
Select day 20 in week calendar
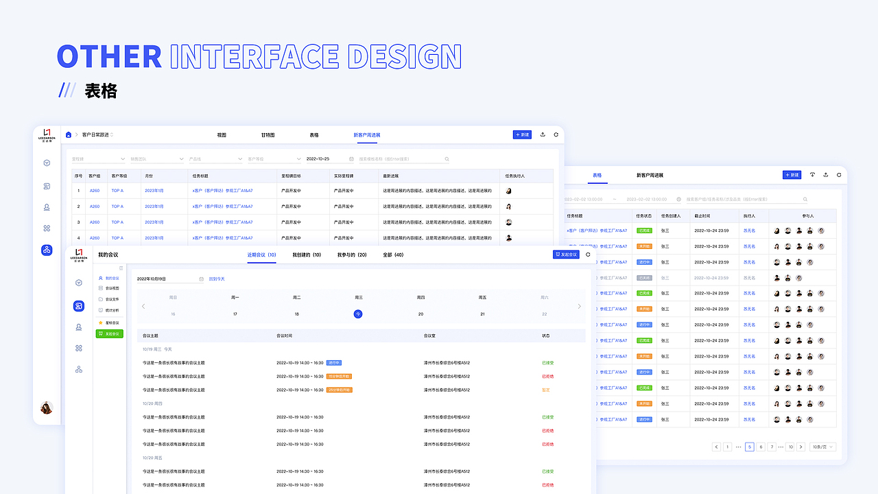(x=420, y=314)
